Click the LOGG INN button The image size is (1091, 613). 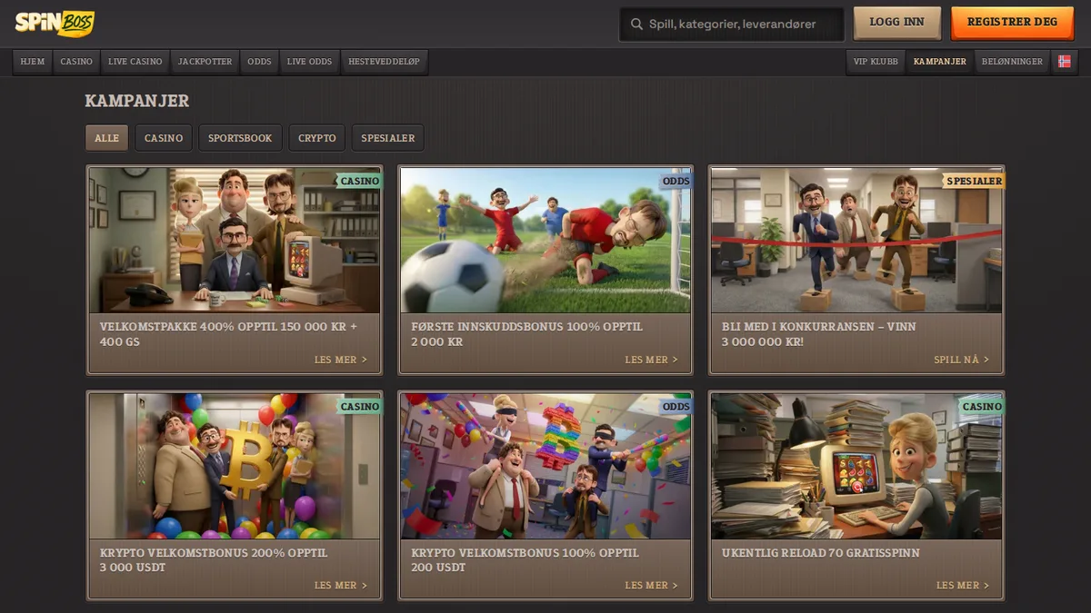point(896,23)
